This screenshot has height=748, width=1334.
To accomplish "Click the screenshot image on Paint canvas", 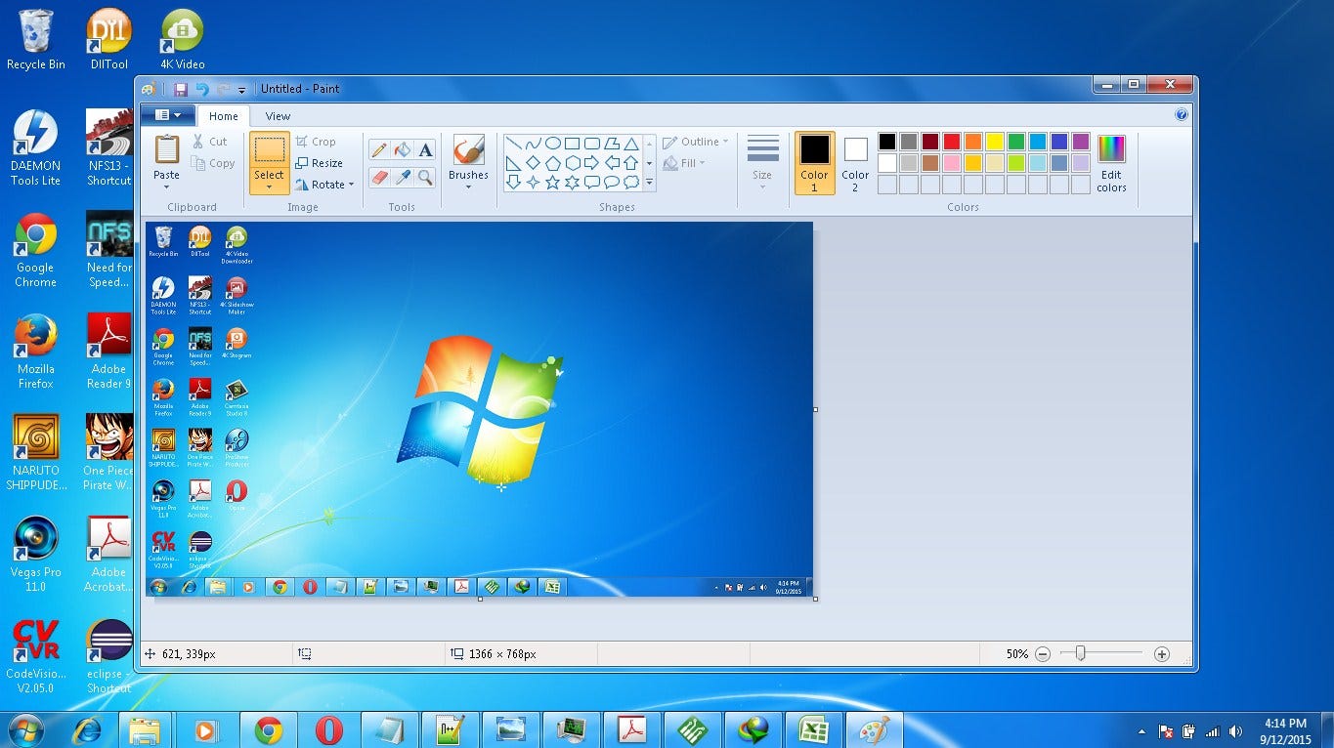I will 479,409.
